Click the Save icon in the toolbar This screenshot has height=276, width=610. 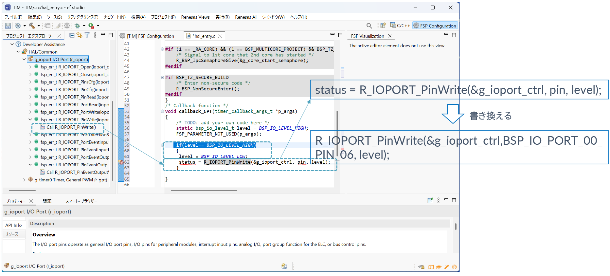pyautogui.click(x=8, y=26)
